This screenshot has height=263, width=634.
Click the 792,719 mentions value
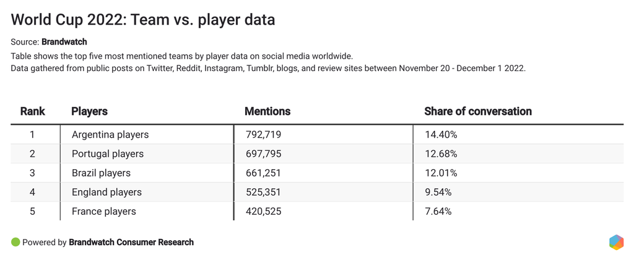(263, 135)
